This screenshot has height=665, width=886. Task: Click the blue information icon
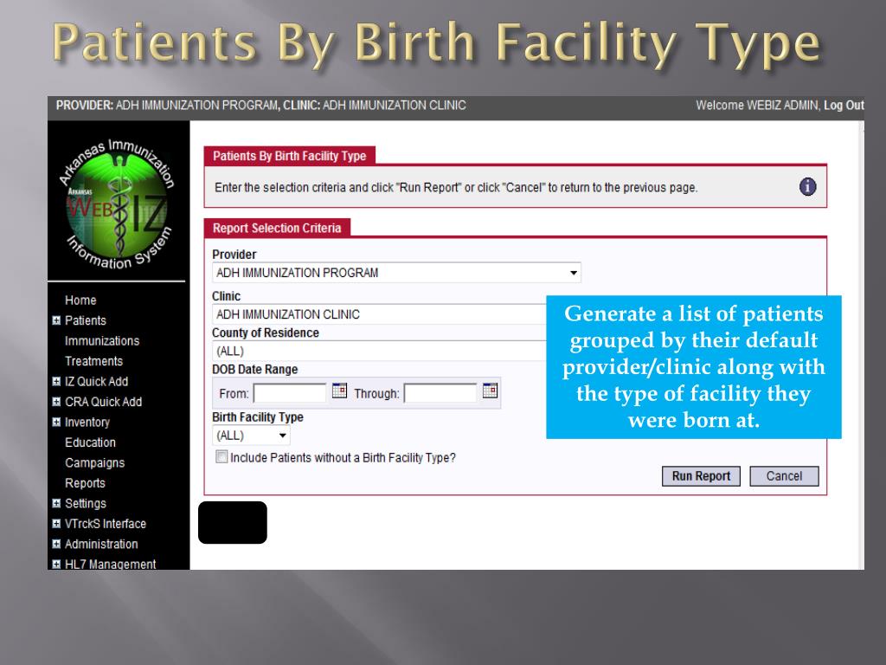(807, 187)
